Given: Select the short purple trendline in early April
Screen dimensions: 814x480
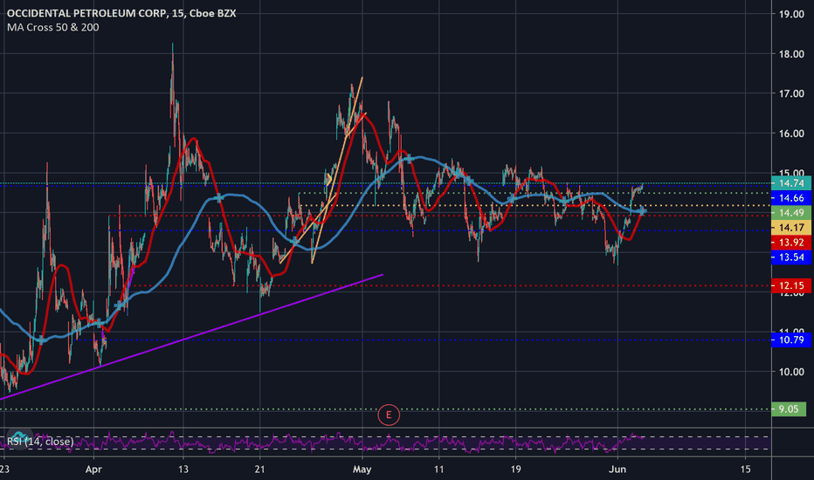Looking at the screenshot, I should 131,278.
